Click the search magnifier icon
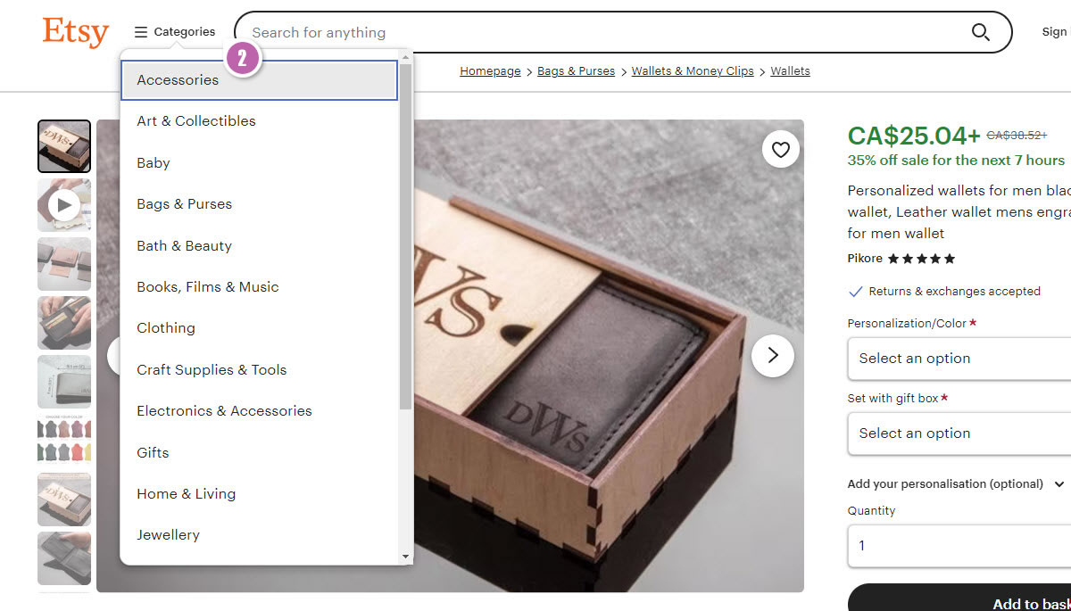Screen dimensions: 1071x611 click(980, 33)
